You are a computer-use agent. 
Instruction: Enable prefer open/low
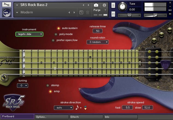point(53,40)
